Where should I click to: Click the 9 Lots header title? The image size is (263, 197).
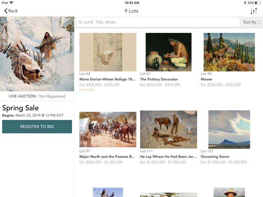tap(131, 11)
